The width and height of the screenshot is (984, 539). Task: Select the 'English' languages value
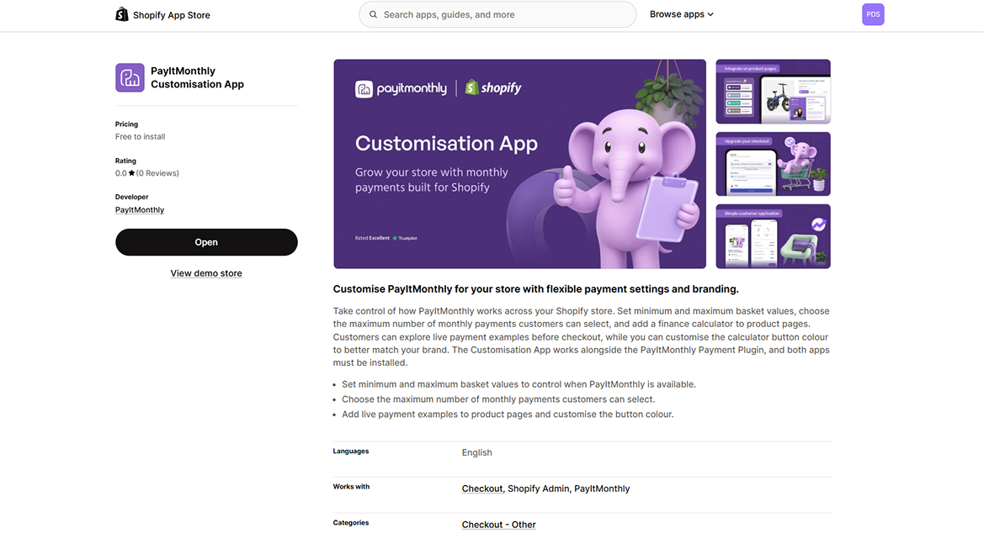pyautogui.click(x=477, y=452)
